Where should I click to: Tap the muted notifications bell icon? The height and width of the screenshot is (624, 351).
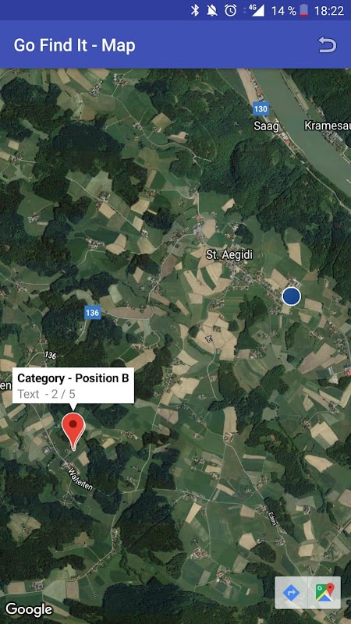[212, 10]
